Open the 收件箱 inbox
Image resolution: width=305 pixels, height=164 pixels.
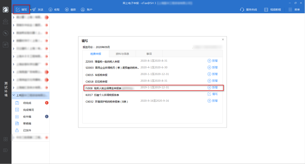pyautogui.click(x=27, y=117)
